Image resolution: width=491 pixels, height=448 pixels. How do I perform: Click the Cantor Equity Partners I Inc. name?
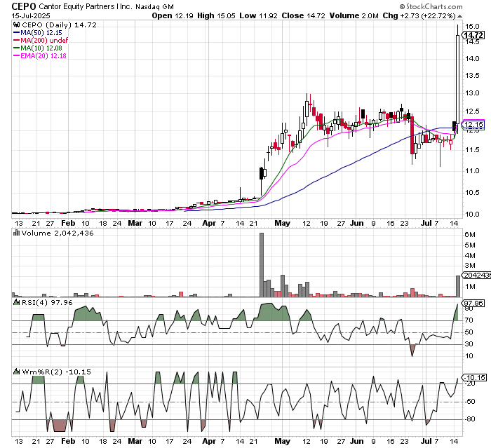pyautogui.click(x=86, y=6)
